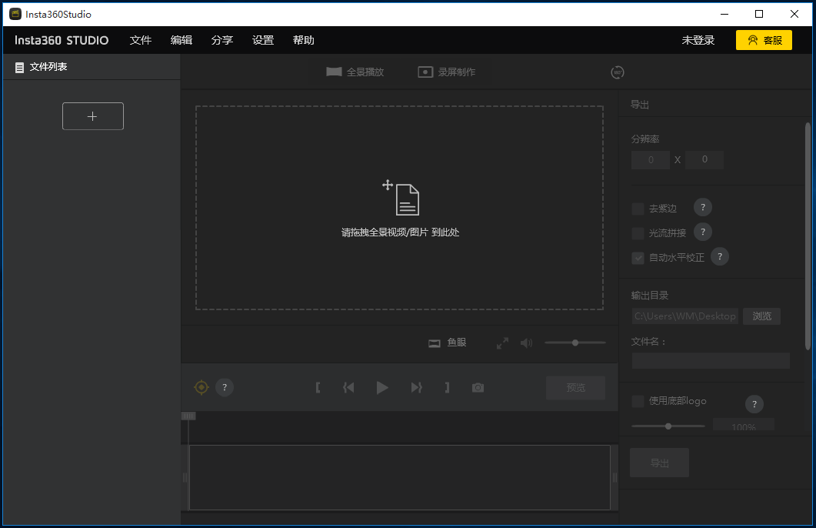Toggle the 自动水平校正 checkbox
Viewport: 816px width, 528px height.
tap(638, 258)
